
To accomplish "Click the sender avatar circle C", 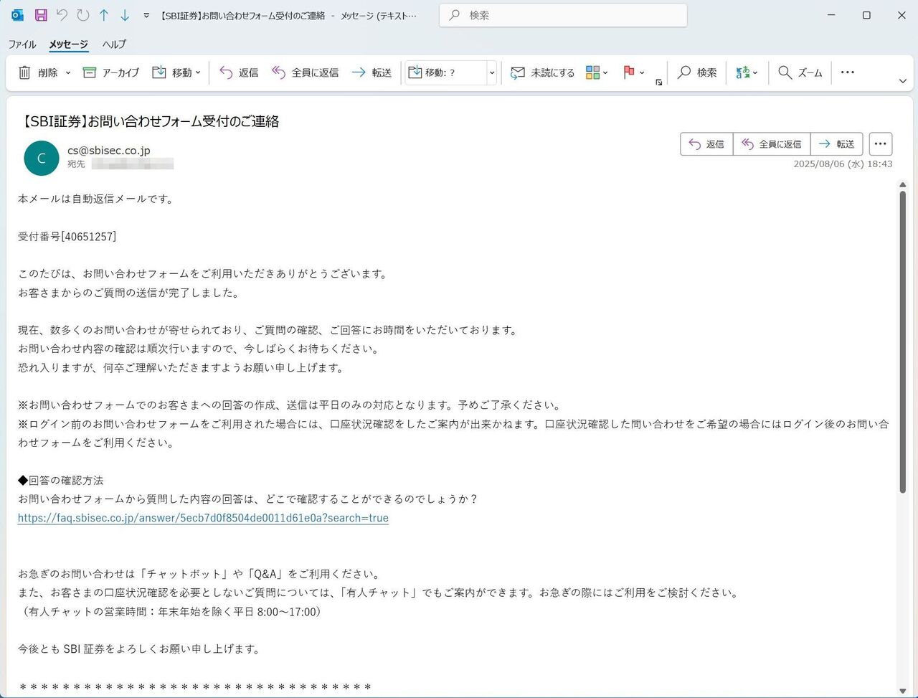I will pos(42,159).
